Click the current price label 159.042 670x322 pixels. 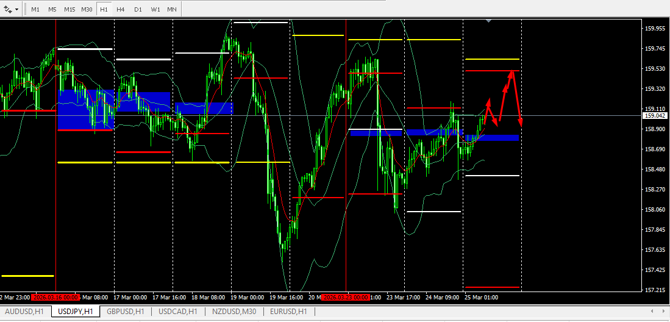click(654, 115)
